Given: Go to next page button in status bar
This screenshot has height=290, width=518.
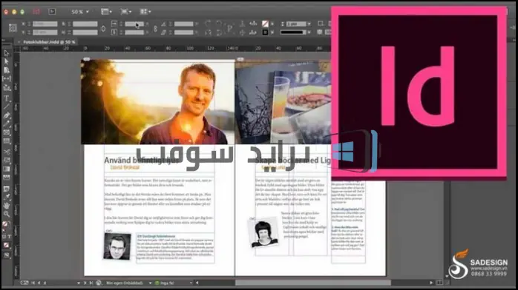Looking at the screenshot, I should point(85,283).
